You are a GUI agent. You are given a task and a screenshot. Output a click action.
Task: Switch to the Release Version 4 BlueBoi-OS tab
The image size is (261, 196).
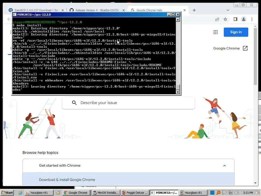click(97, 10)
